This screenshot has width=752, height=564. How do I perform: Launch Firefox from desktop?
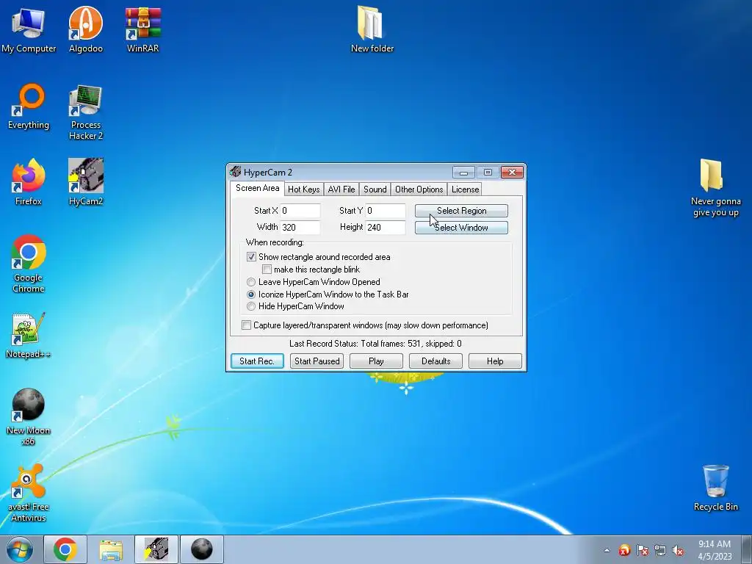(29, 182)
